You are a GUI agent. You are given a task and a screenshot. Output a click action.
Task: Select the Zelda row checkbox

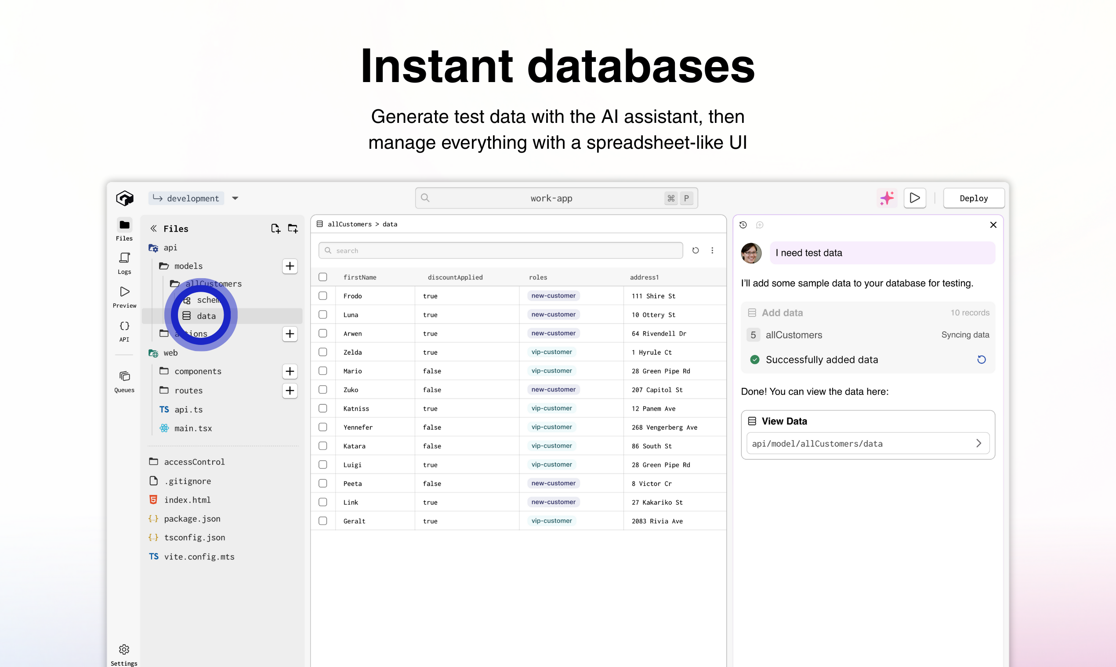point(322,352)
